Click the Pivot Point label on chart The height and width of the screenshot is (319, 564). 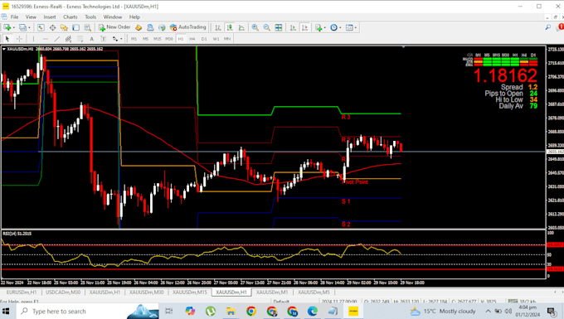(x=355, y=181)
